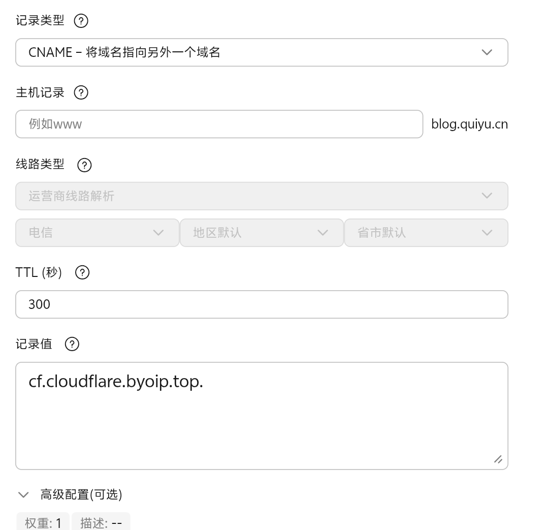Select the 权重: 1 tag

(43, 522)
